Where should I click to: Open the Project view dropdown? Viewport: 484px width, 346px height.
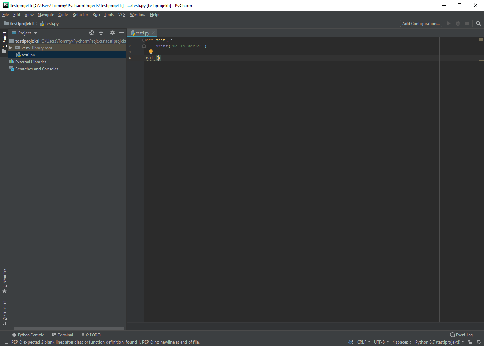coord(24,33)
